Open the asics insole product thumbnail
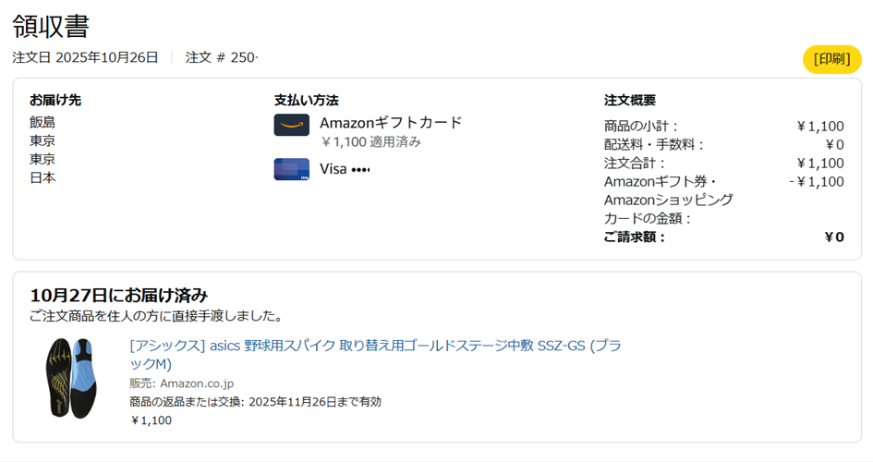The width and height of the screenshot is (873, 462). (70, 377)
